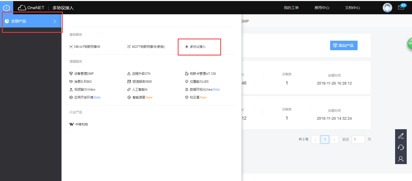Open the 物联卡管理IoT CM link
The height and width of the screenshot is (181, 412).
coord(203,73)
